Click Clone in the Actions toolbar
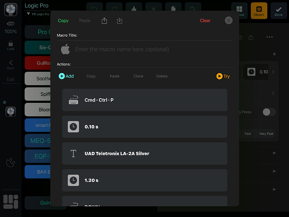289x217 pixels. (138, 76)
